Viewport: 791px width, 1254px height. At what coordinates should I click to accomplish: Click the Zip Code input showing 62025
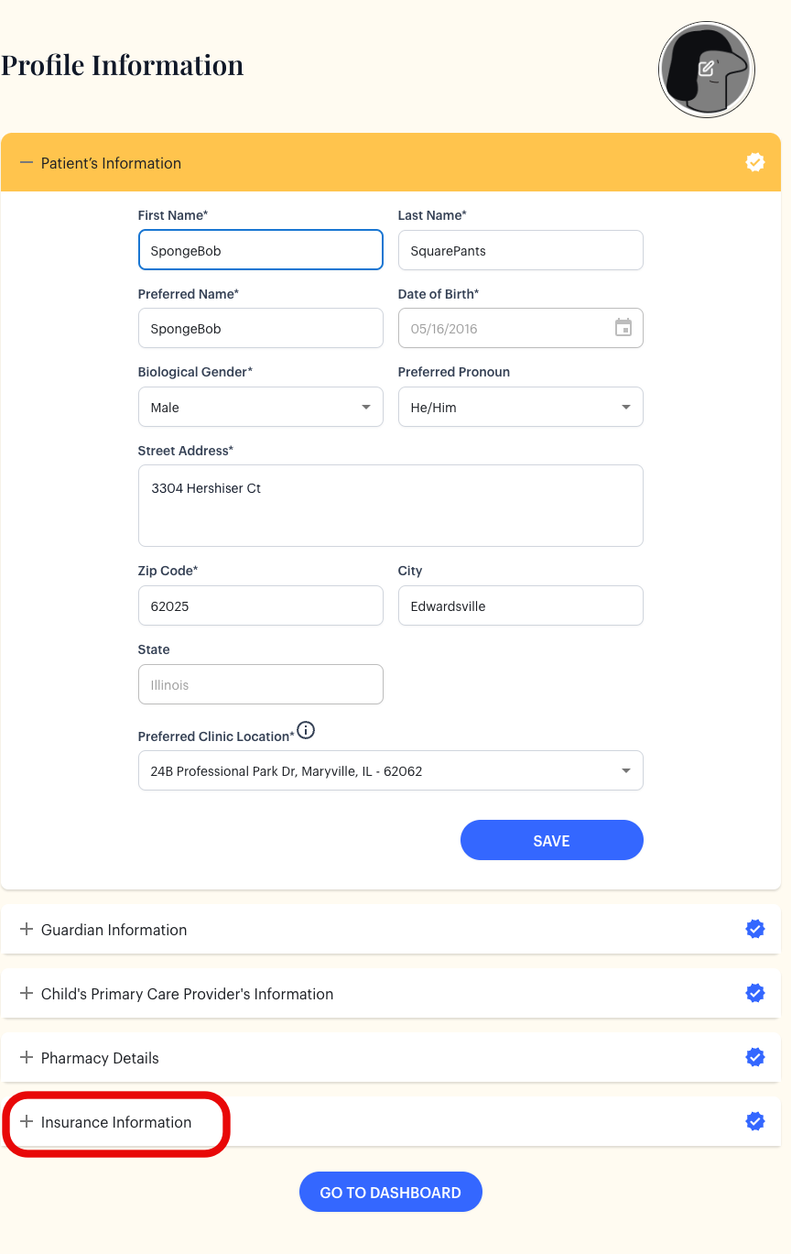(260, 605)
